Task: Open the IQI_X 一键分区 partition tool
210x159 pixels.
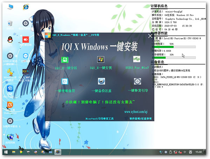Action: tap(64, 60)
